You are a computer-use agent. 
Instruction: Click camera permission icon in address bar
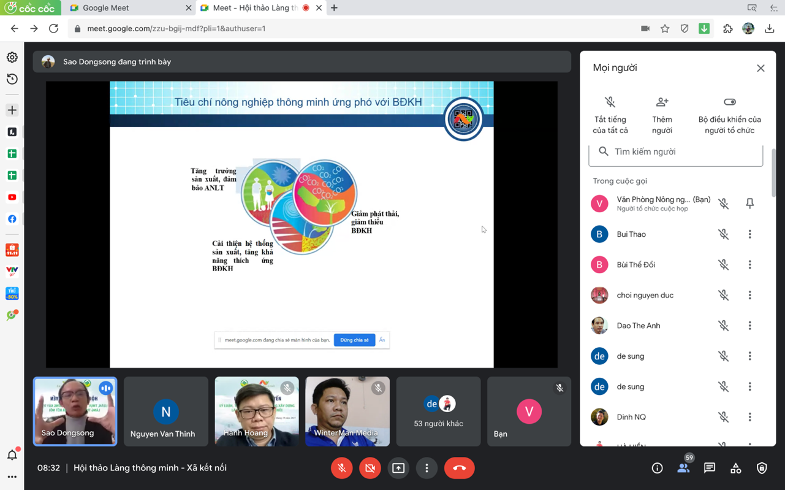coord(645,29)
